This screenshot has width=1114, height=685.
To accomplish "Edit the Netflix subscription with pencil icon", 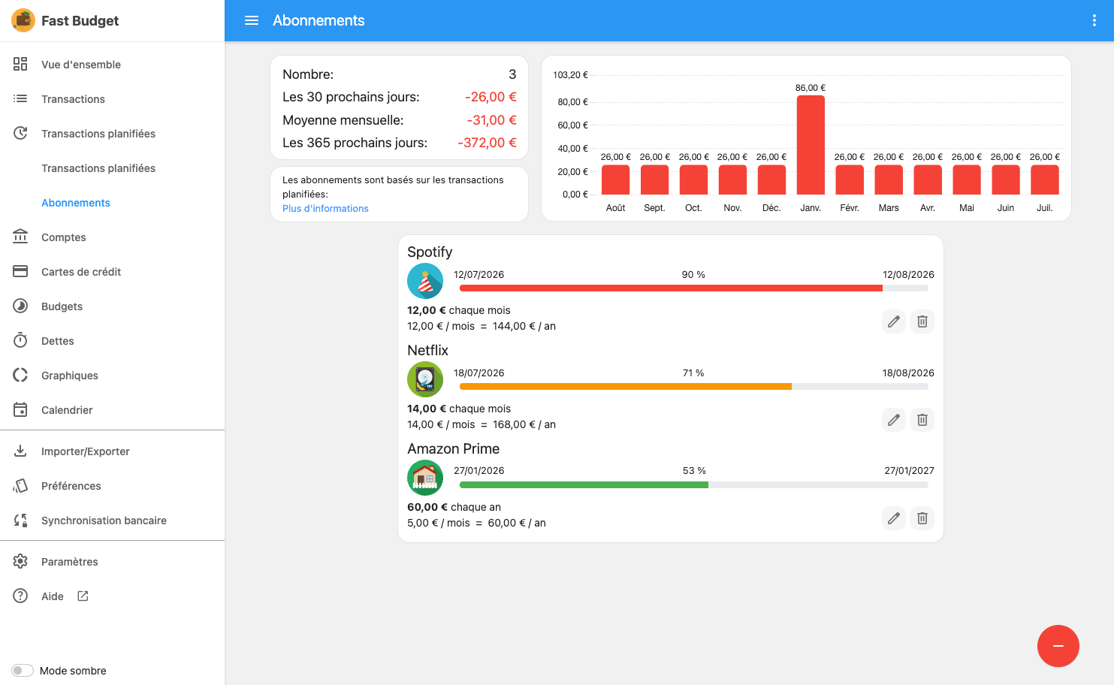I will (x=893, y=420).
